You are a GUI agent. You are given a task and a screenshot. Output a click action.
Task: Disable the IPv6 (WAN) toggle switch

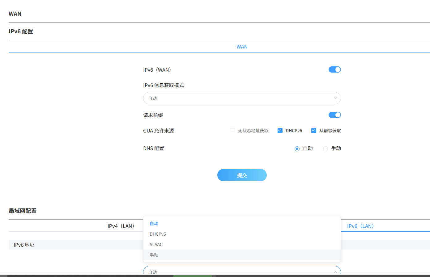coord(335,69)
